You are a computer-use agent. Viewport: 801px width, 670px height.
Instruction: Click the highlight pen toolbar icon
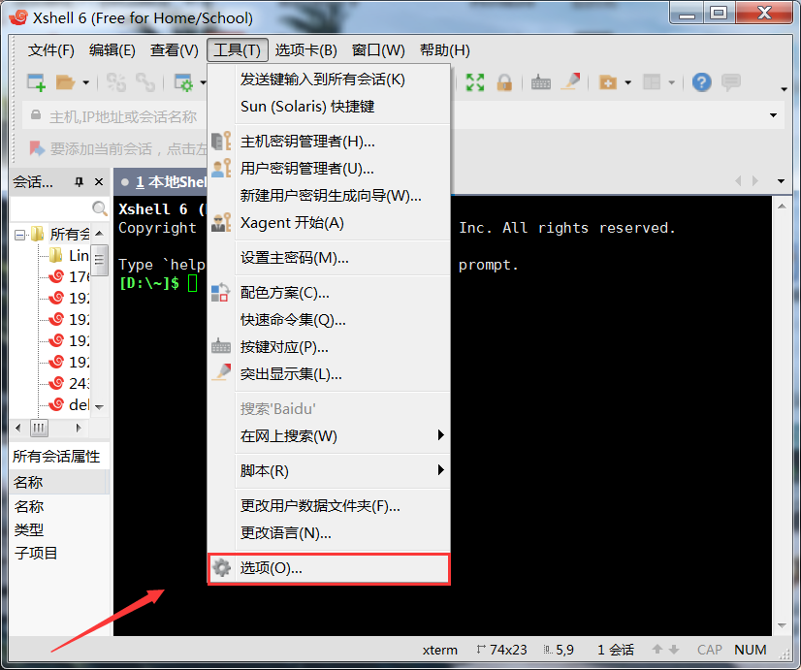pyautogui.click(x=571, y=81)
